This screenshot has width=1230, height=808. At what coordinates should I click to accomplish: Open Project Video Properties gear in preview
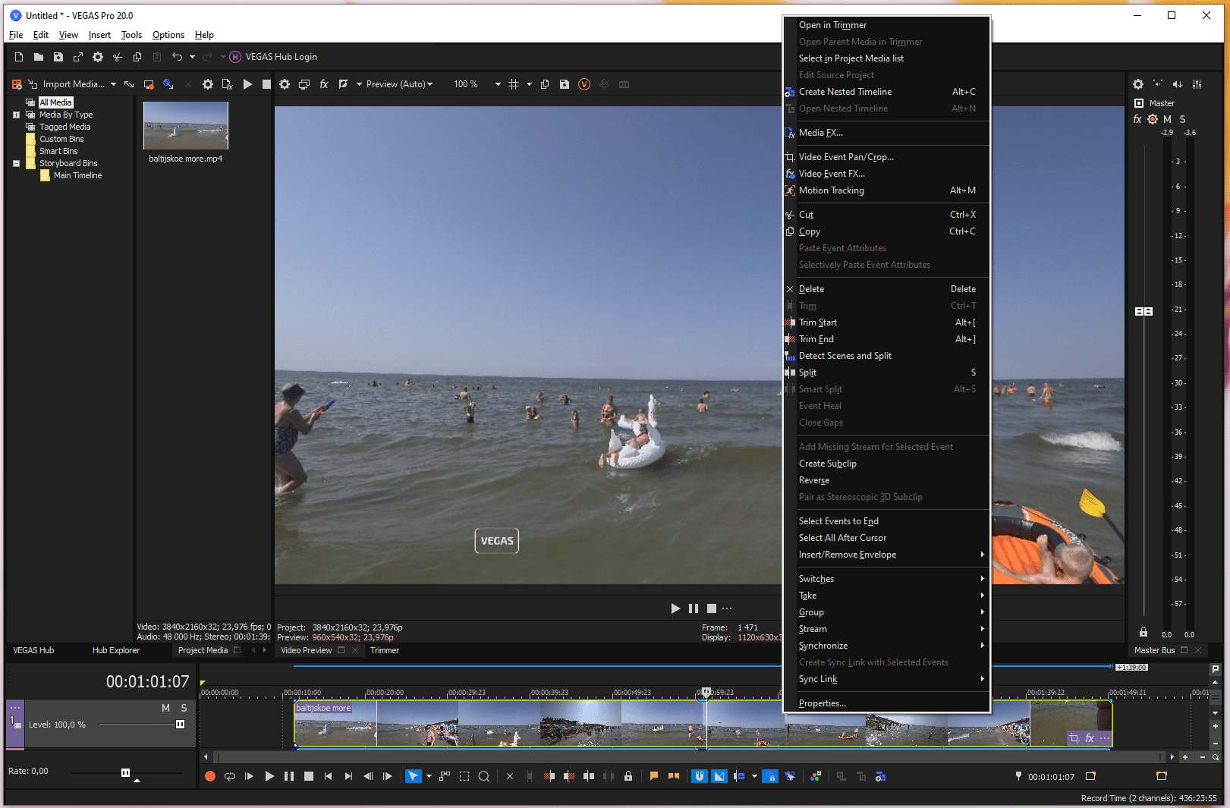pyautogui.click(x=284, y=84)
